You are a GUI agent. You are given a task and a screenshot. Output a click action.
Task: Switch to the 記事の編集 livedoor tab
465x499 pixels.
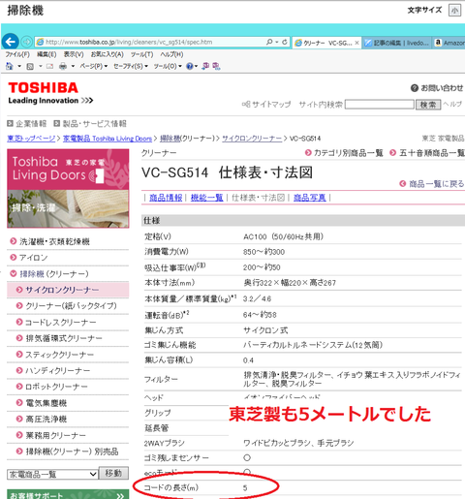click(x=397, y=43)
